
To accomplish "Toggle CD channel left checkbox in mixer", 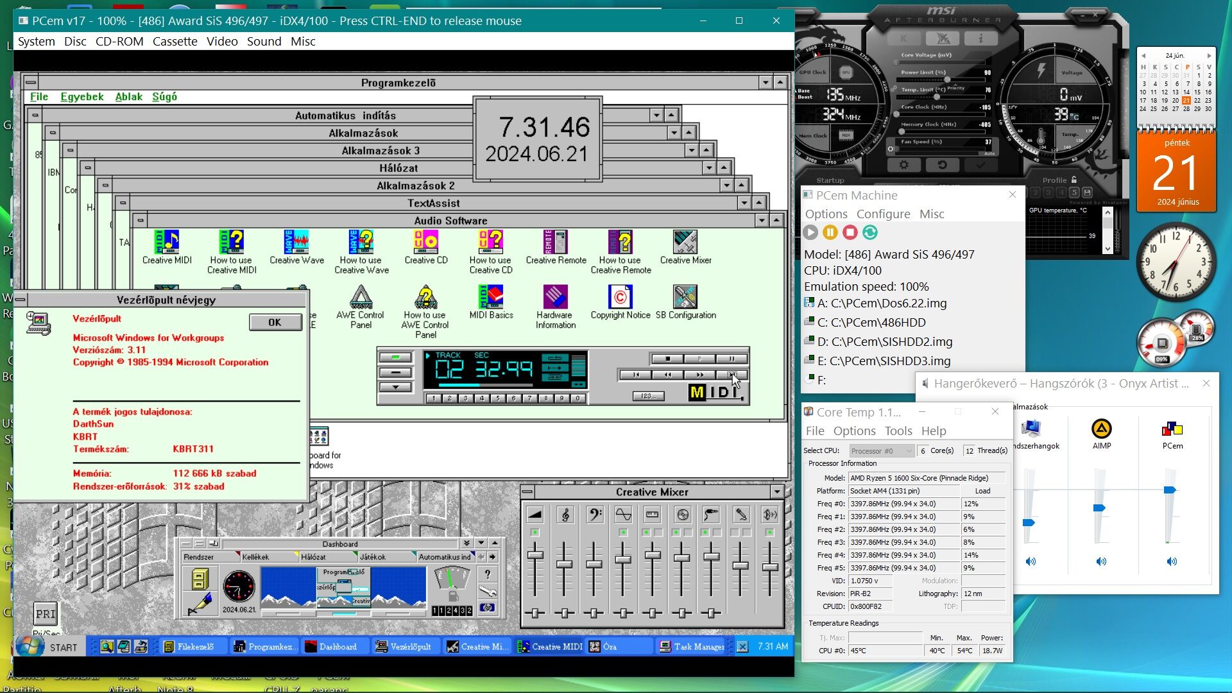I will [676, 533].
